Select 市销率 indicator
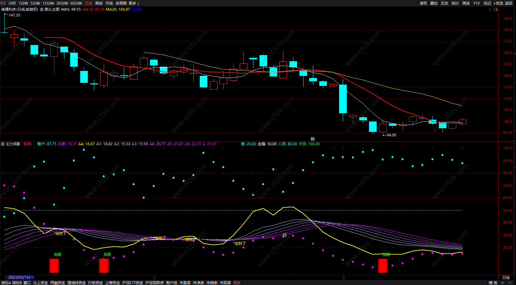516x285 pixels. point(212,283)
